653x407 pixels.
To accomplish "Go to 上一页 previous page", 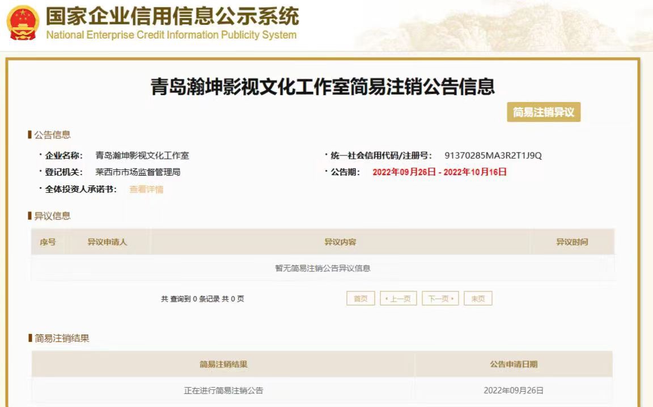I will 398,298.
